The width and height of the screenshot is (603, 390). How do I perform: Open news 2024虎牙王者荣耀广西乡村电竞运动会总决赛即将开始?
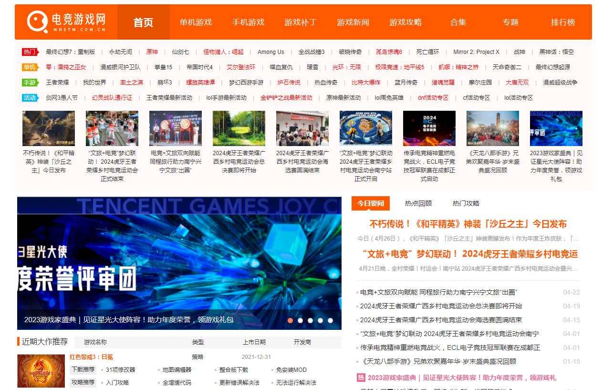(441, 306)
